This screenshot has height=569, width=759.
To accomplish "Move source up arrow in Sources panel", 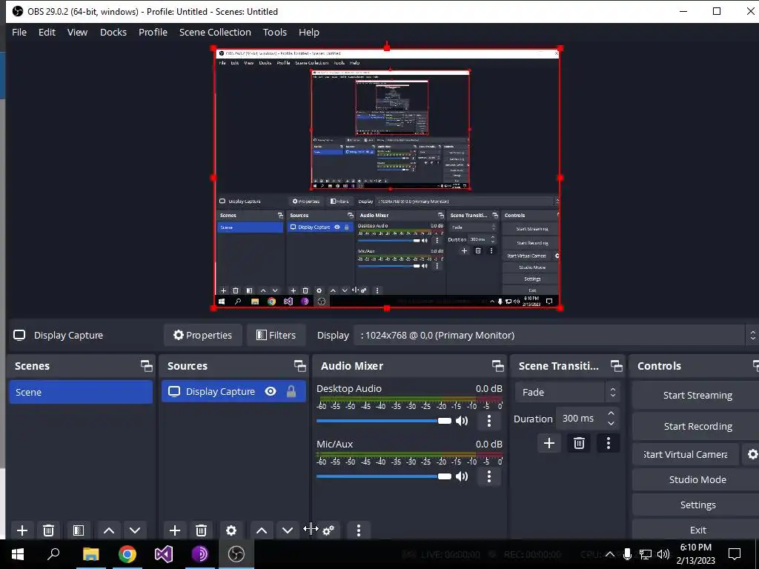I will [x=262, y=530].
